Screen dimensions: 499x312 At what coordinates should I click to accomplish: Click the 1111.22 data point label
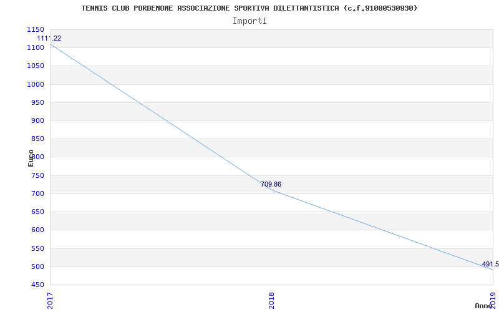click(49, 38)
